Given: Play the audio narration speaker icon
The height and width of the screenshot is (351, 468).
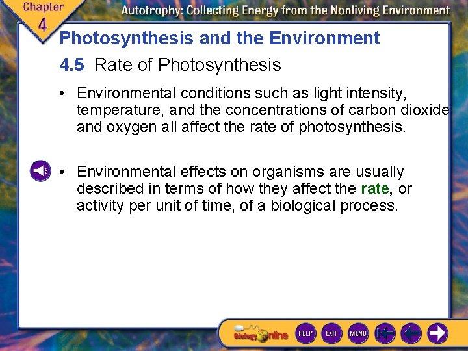Looking at the screenshot, I should 40,171.
